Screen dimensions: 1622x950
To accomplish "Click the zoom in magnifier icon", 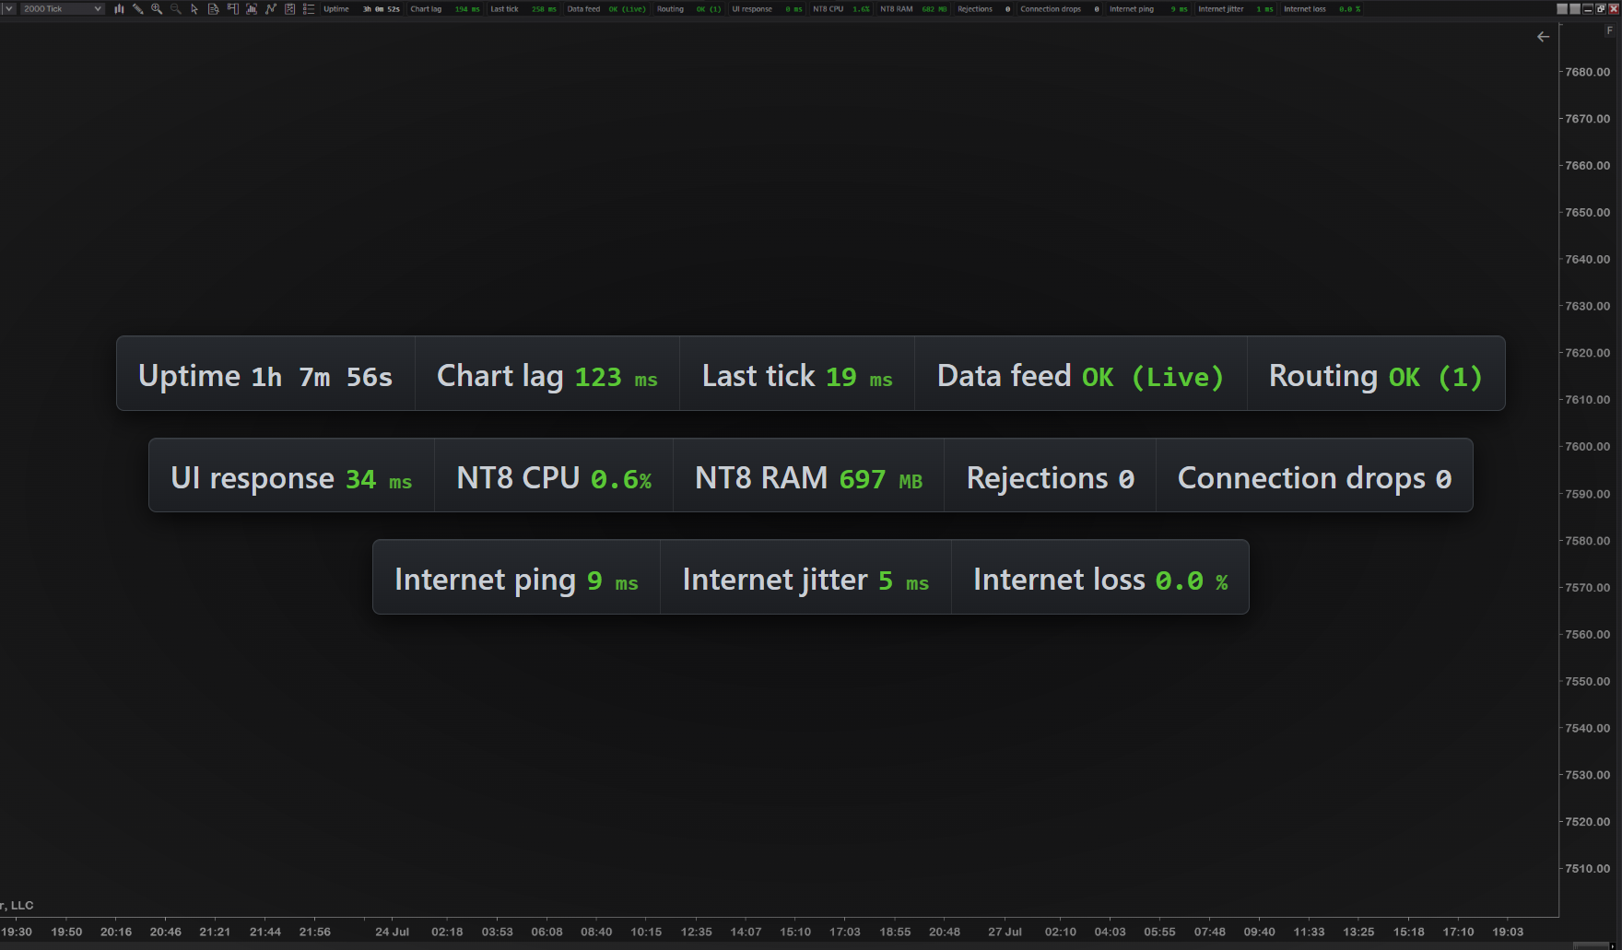I will tap(157, 8).
